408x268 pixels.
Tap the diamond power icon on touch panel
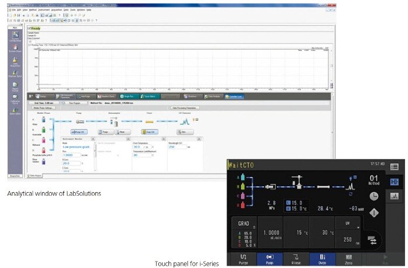tap(374, 213)
